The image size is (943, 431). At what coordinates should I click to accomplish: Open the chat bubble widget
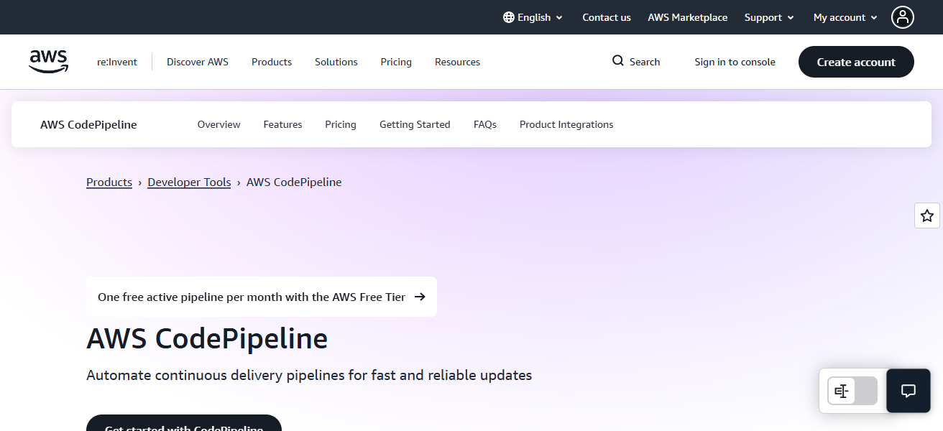pos(908,390)
